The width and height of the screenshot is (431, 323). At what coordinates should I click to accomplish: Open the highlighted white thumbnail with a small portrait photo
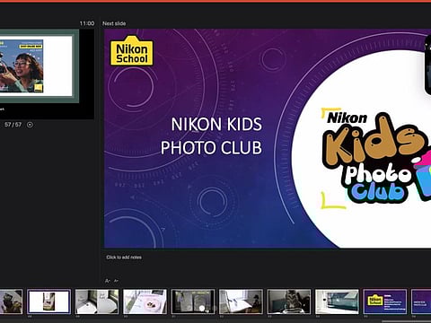point(49,301)
